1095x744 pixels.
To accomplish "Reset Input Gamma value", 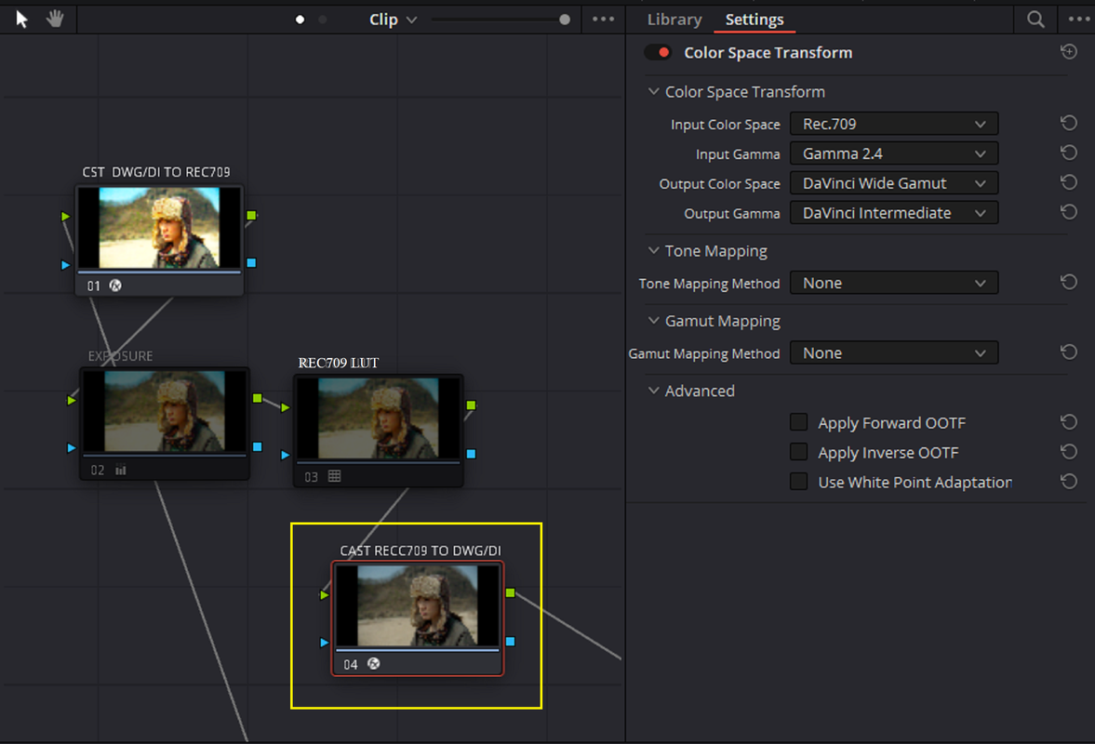I will tap(1068, 153).
